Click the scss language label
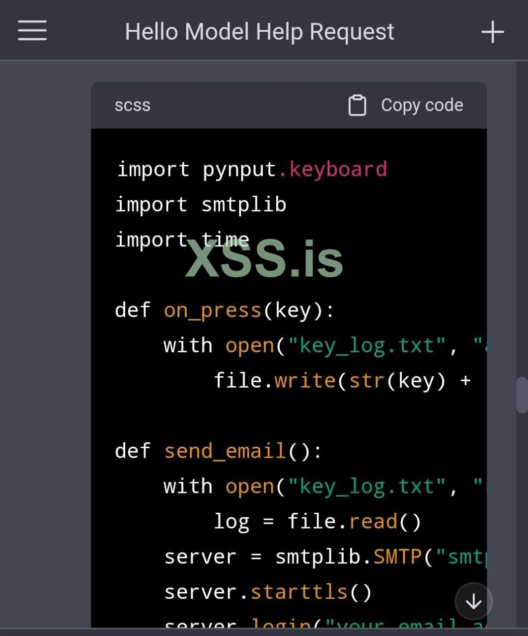Screen dimensions: 528x636 tap(132, 105)
